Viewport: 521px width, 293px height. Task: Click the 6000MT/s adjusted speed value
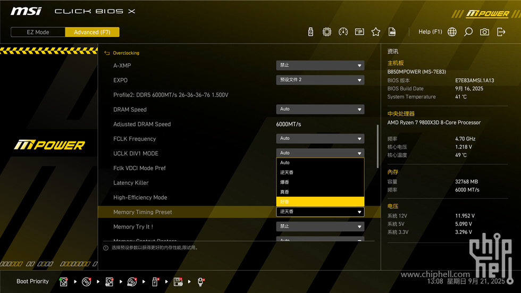coord(288,124)
